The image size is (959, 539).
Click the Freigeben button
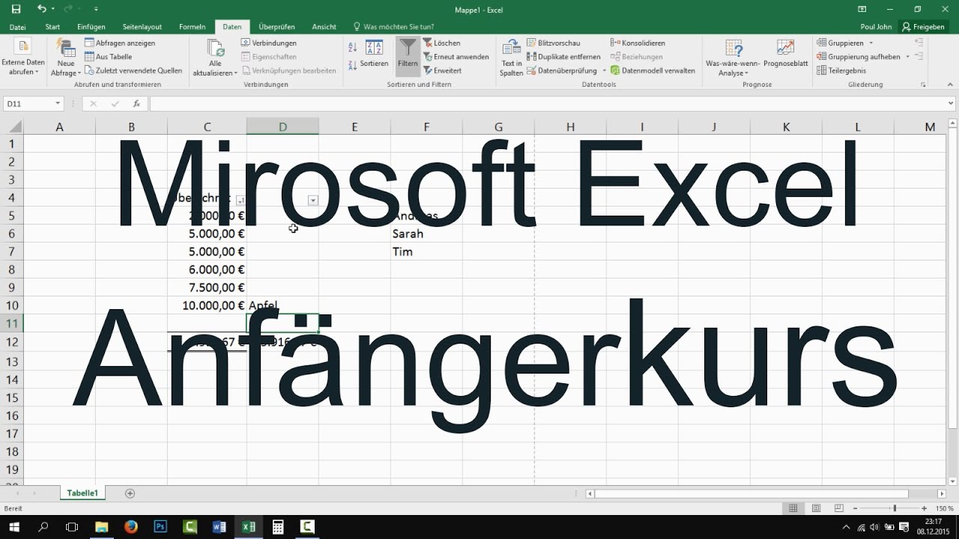(x=923, y=27)
